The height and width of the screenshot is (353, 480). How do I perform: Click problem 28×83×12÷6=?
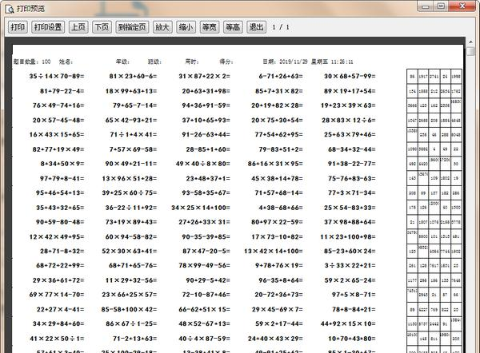349,120
